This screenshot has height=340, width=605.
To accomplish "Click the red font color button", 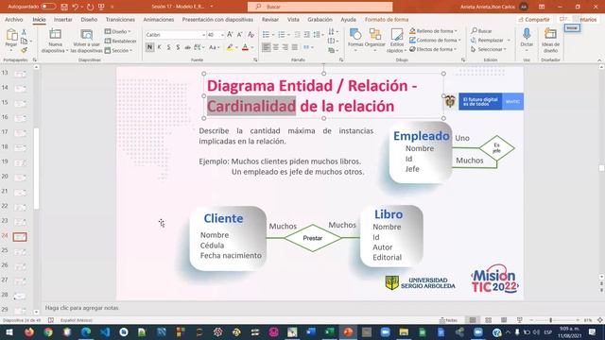I will click(x=245, y=47).
